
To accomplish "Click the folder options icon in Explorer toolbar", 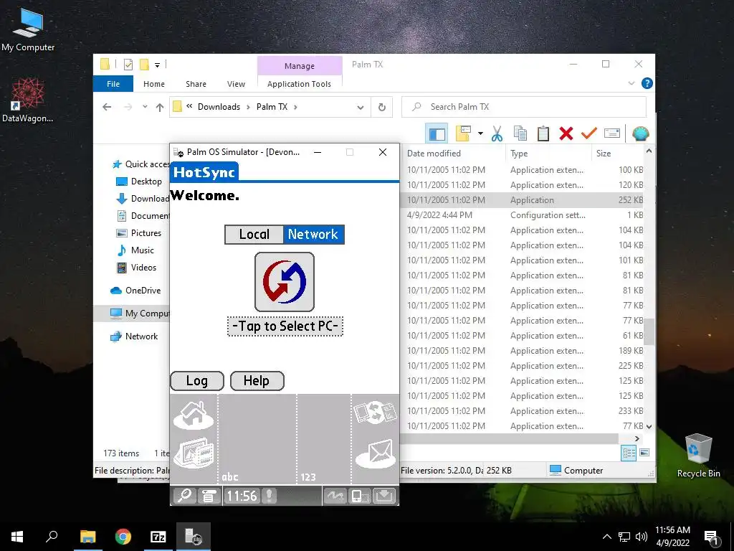I will 463,133.
